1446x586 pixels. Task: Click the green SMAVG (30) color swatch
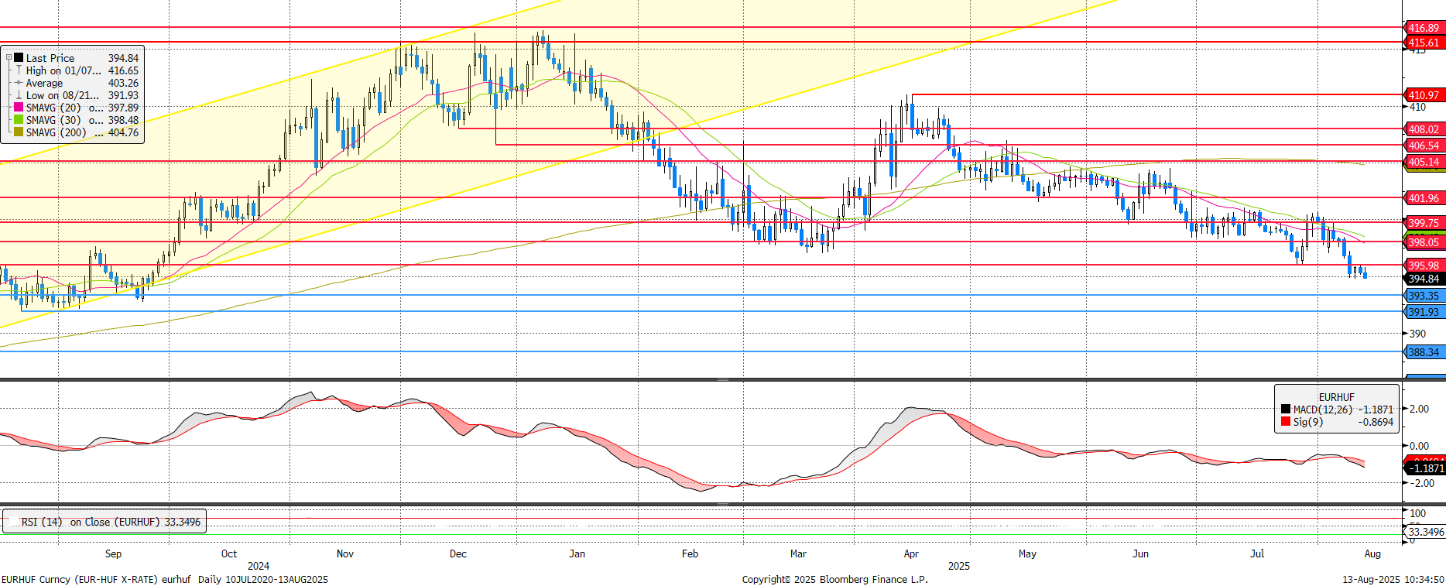pos(19,120)
